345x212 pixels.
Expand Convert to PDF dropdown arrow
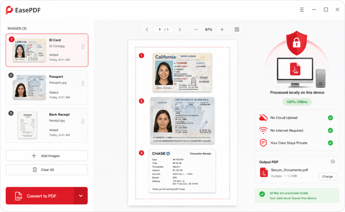pos(80,196)
